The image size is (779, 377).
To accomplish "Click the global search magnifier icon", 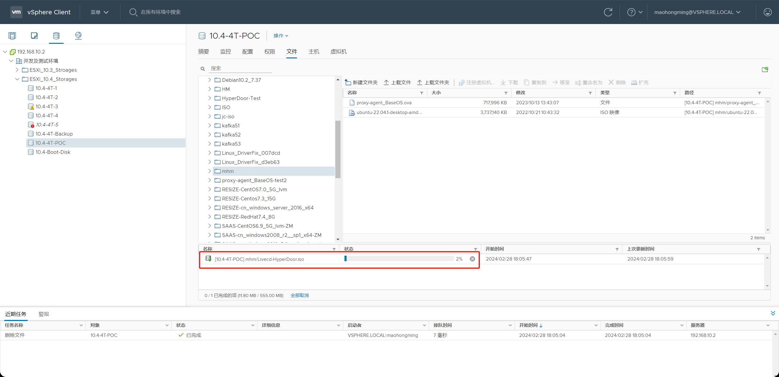I will click(133, 12).
